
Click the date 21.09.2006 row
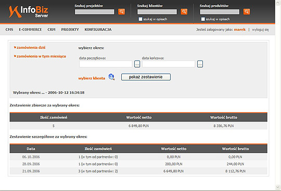138,171
